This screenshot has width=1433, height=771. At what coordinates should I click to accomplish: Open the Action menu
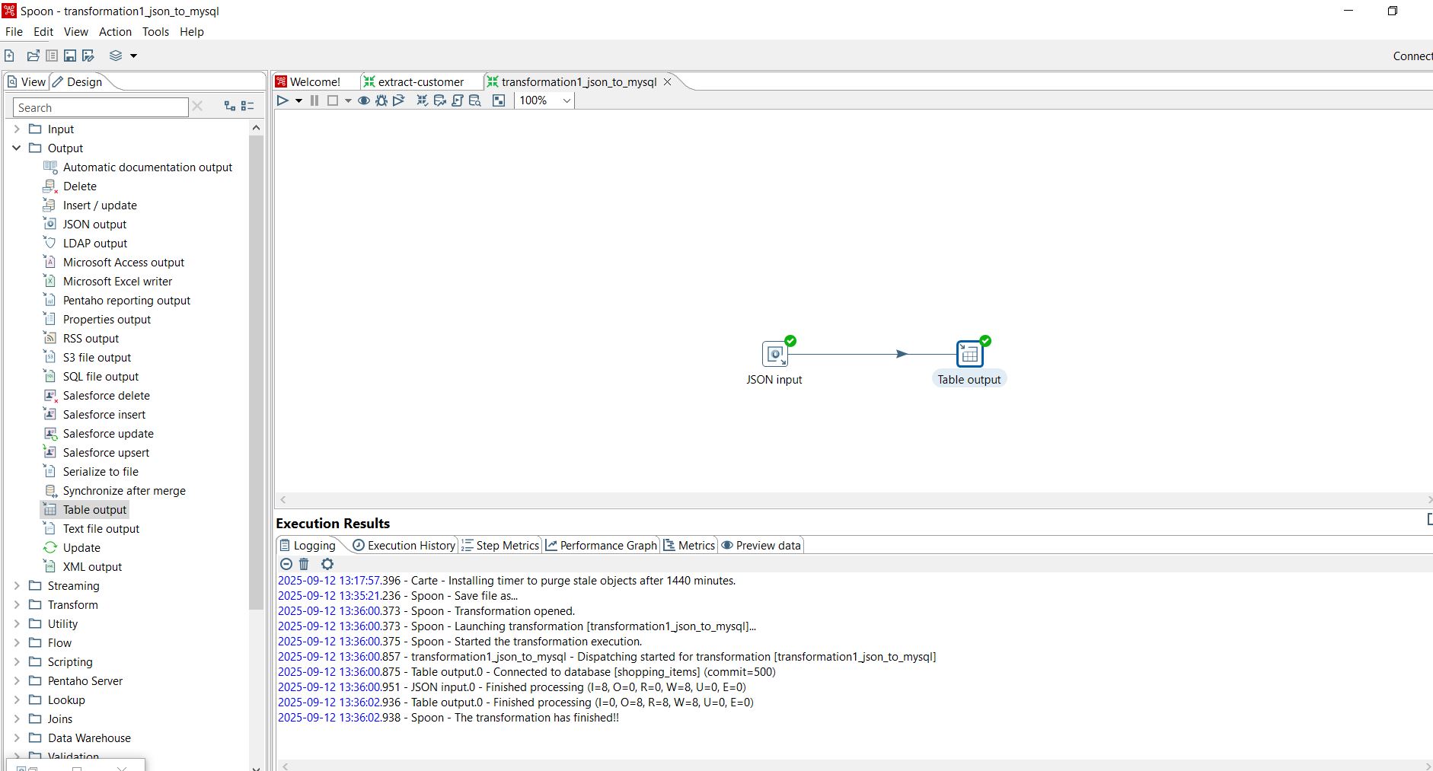point(115,31)
